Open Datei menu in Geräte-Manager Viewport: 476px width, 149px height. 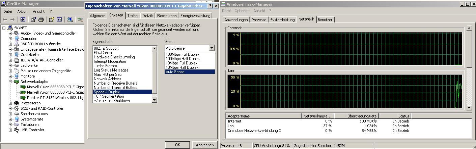click(x=7, y=11)
